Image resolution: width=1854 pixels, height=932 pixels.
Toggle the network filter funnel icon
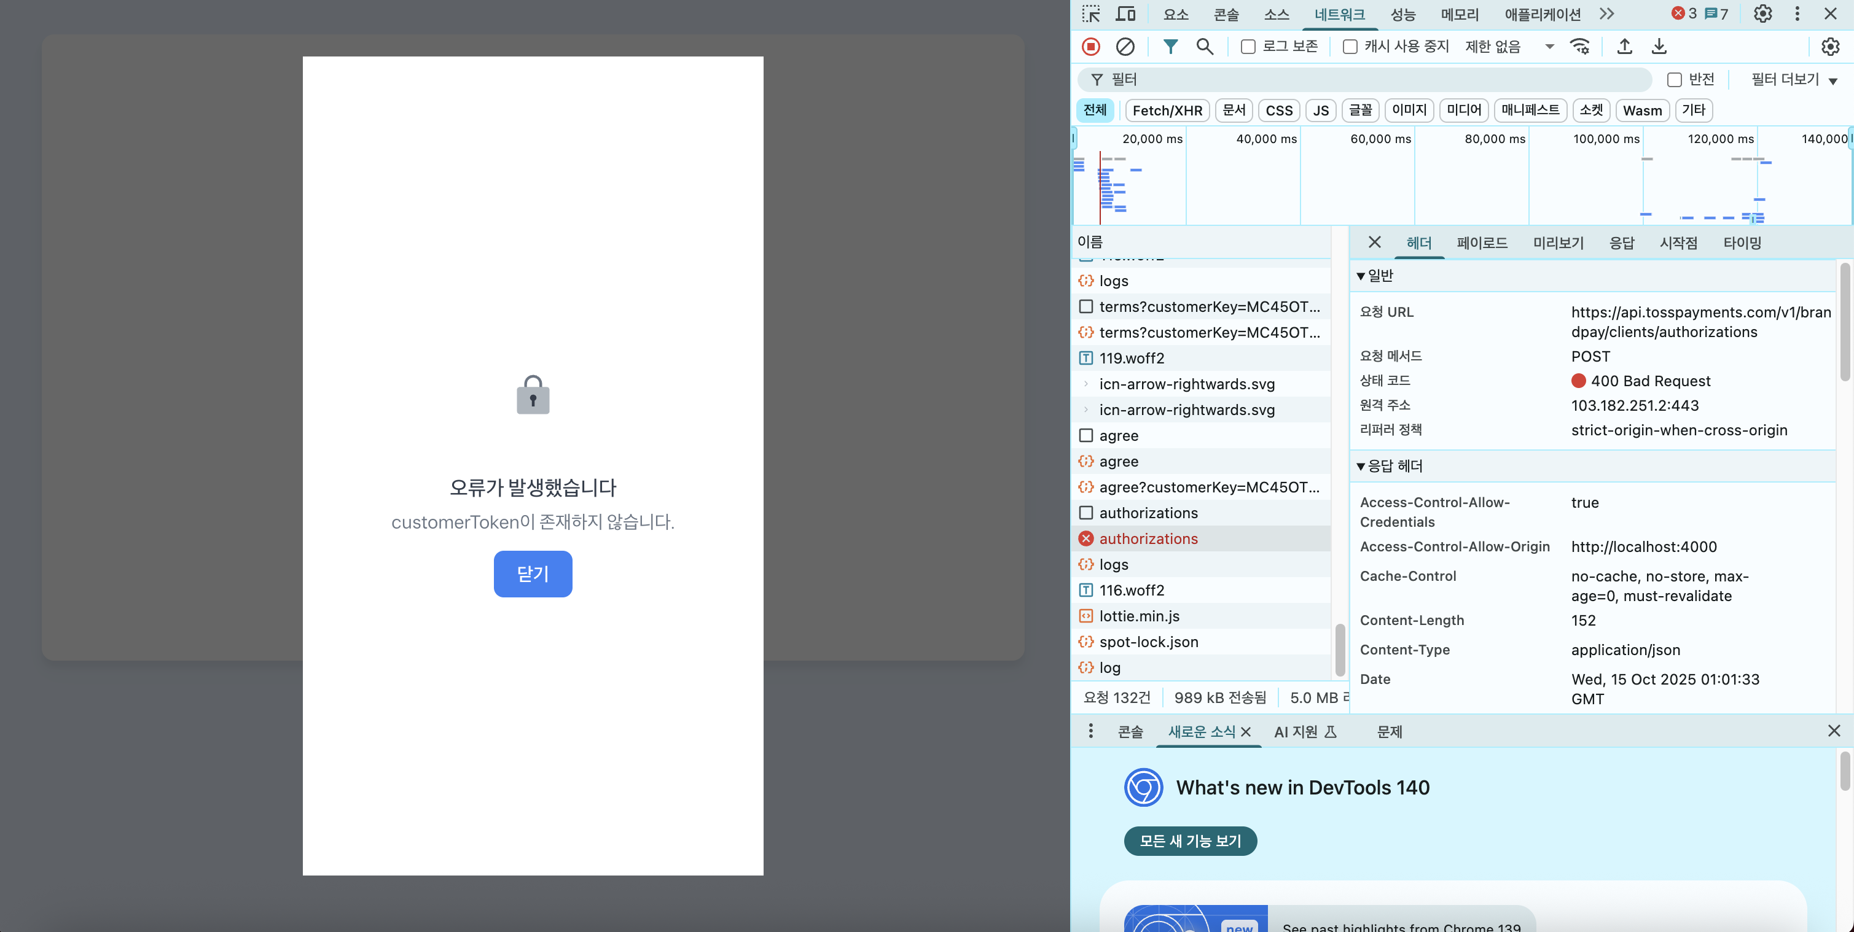(1170, 47)
